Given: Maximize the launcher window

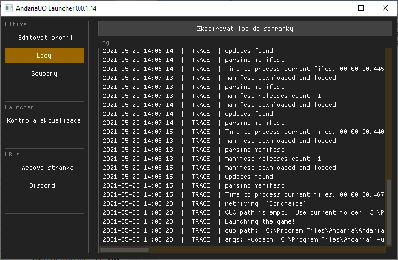Looking at the screenshot, I should [361, 8].
